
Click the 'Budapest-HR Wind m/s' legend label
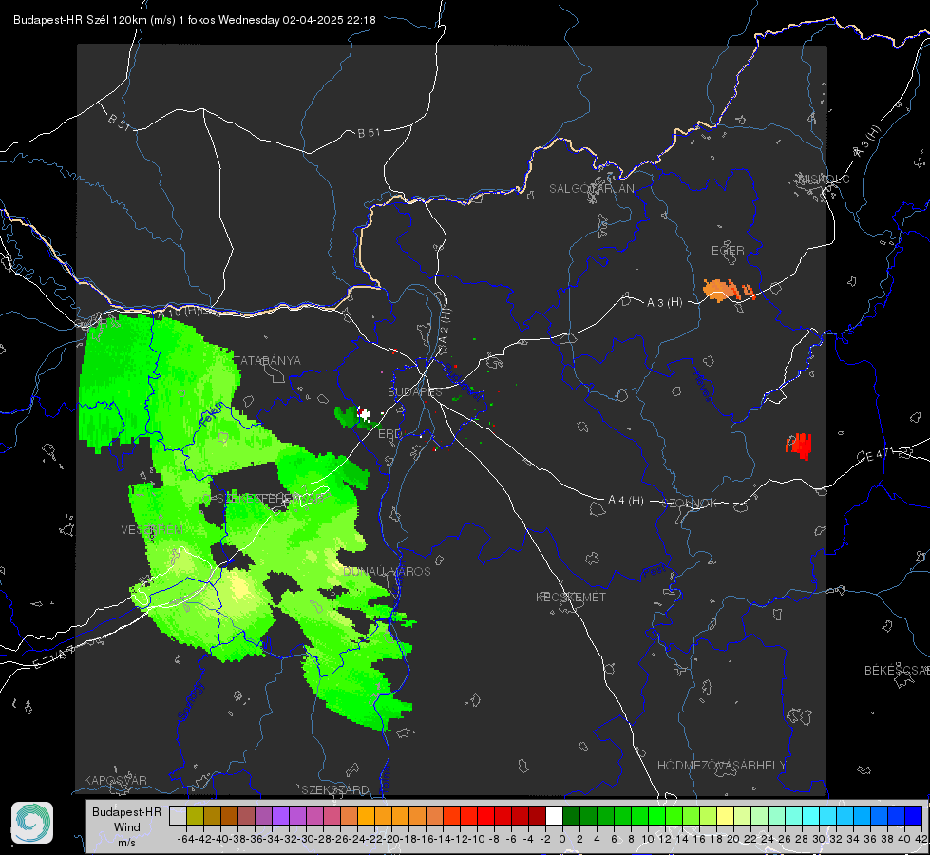click(x=127, y=826)
